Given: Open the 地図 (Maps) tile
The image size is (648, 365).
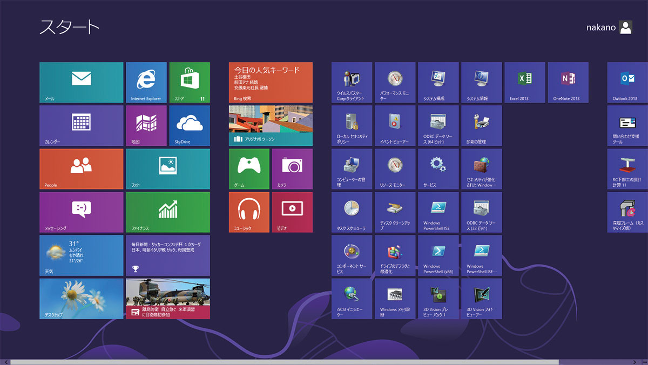Looking at the screenshot, I should [x=146, y=125].
